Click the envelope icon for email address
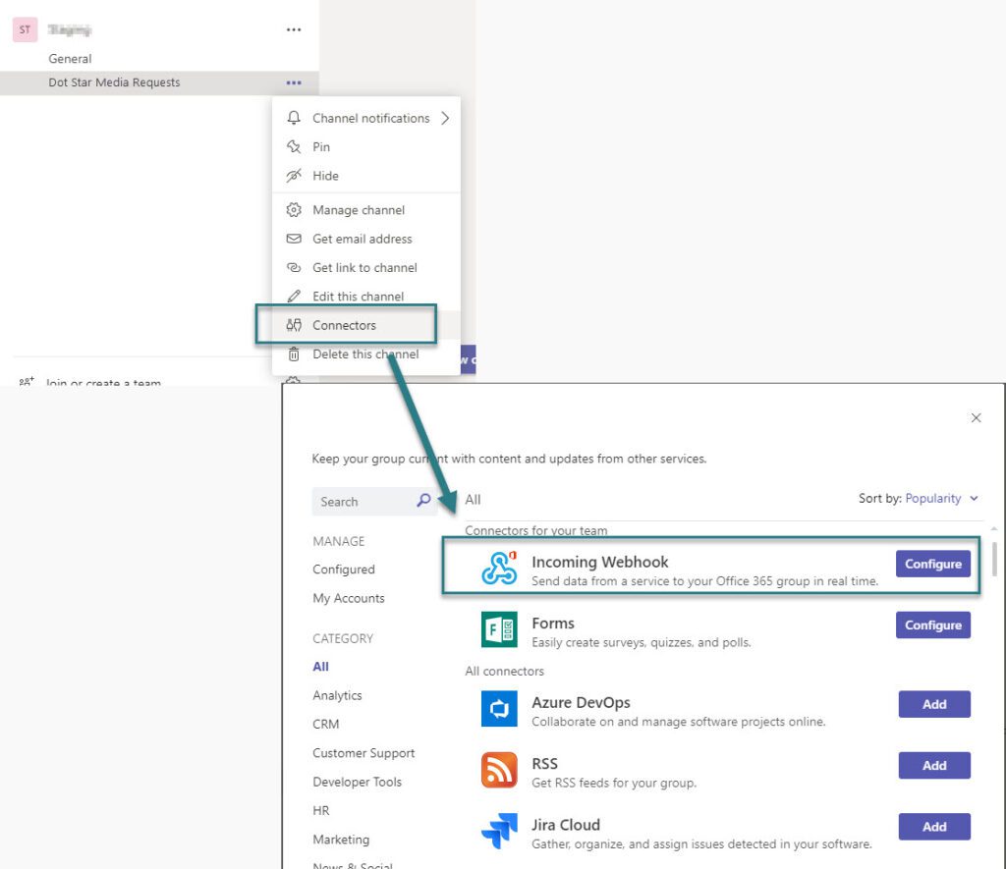Image resolution: width=1006 pixels, height=869 pixels. pos(294,239)
